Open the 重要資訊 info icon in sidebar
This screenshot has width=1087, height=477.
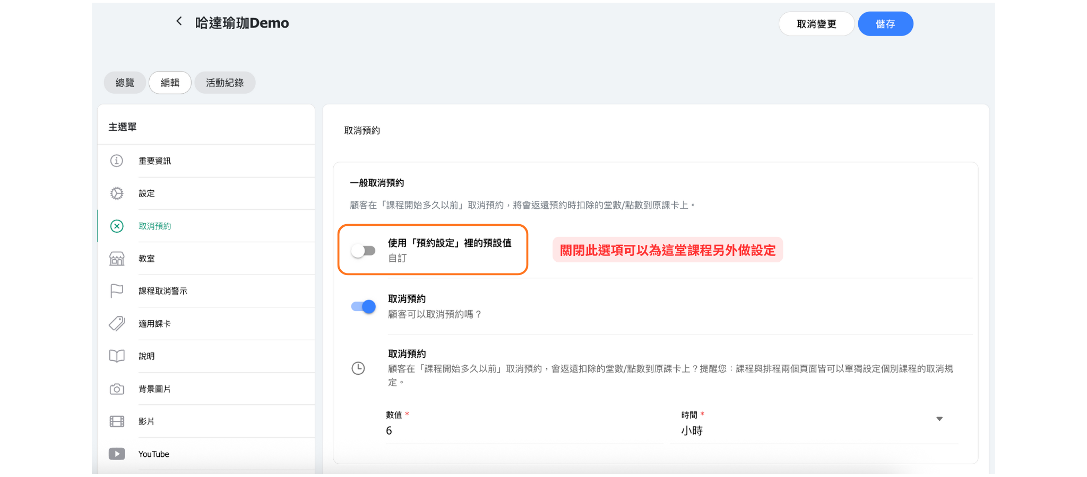point(117,161)
